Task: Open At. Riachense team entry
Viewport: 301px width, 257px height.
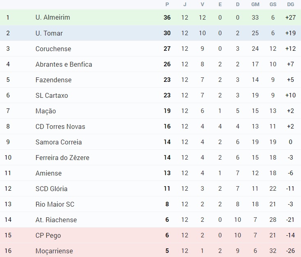Action: point(56,220)
